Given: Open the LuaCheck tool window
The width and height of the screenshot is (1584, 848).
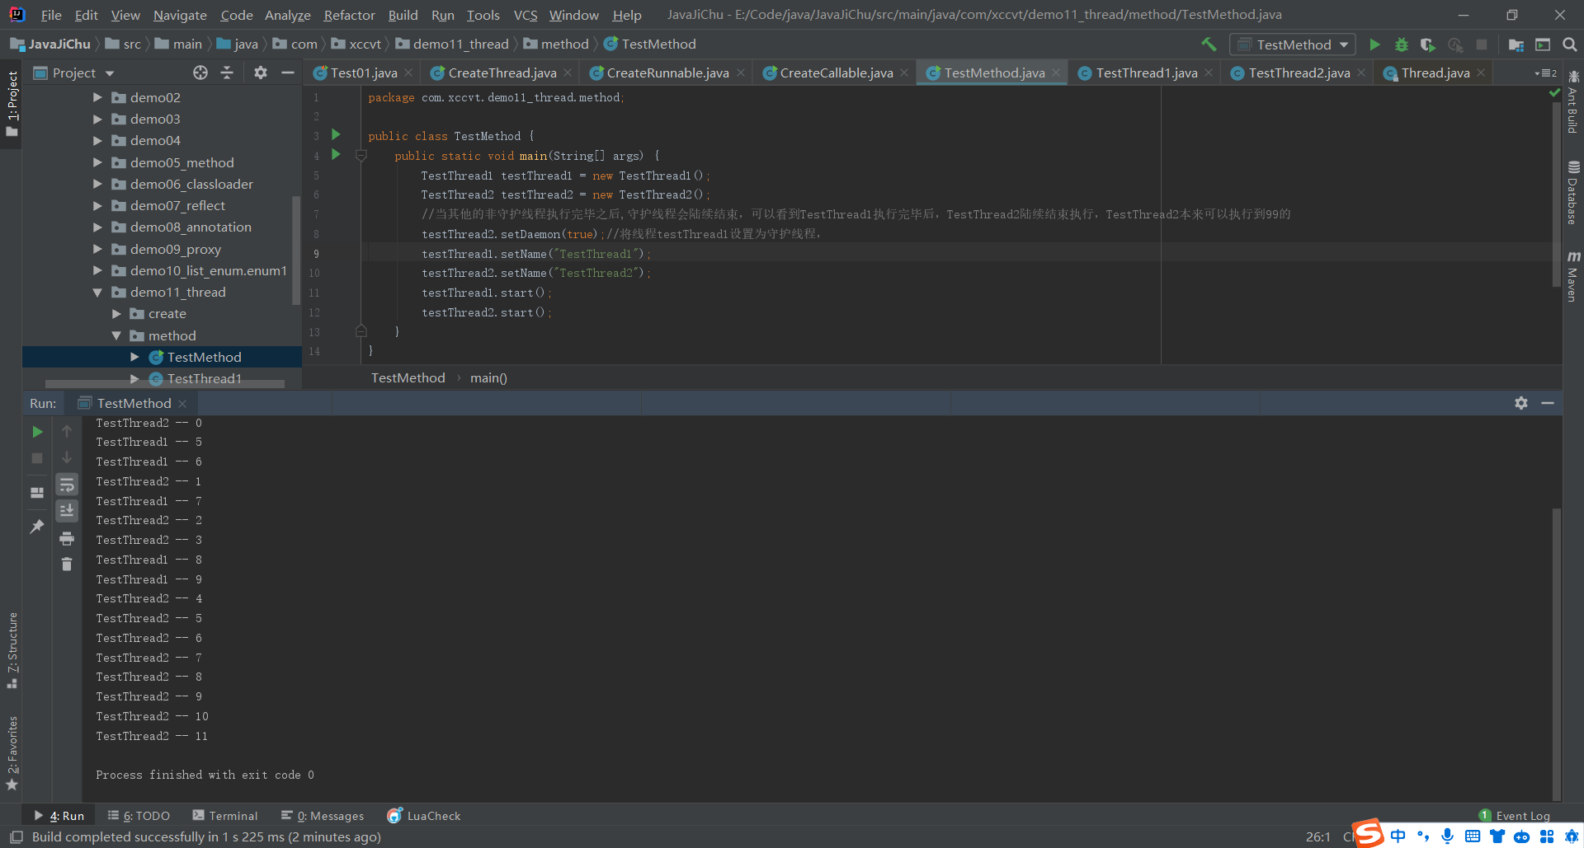Looking at the screenshot, I should (x=424, y=816).
